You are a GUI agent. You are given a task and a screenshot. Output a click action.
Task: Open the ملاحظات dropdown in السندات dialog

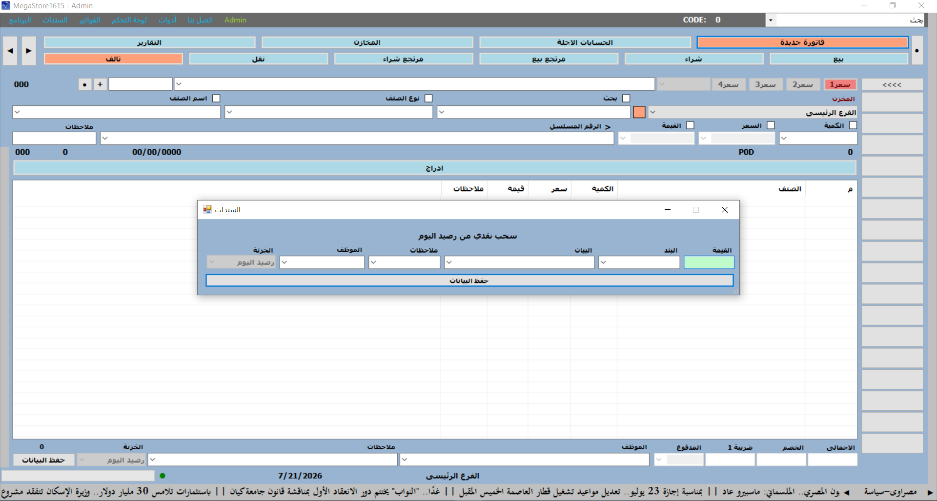(x=373, y=262)
